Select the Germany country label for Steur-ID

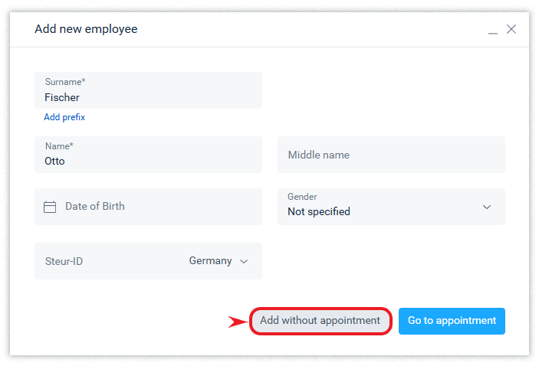point(210,261)
